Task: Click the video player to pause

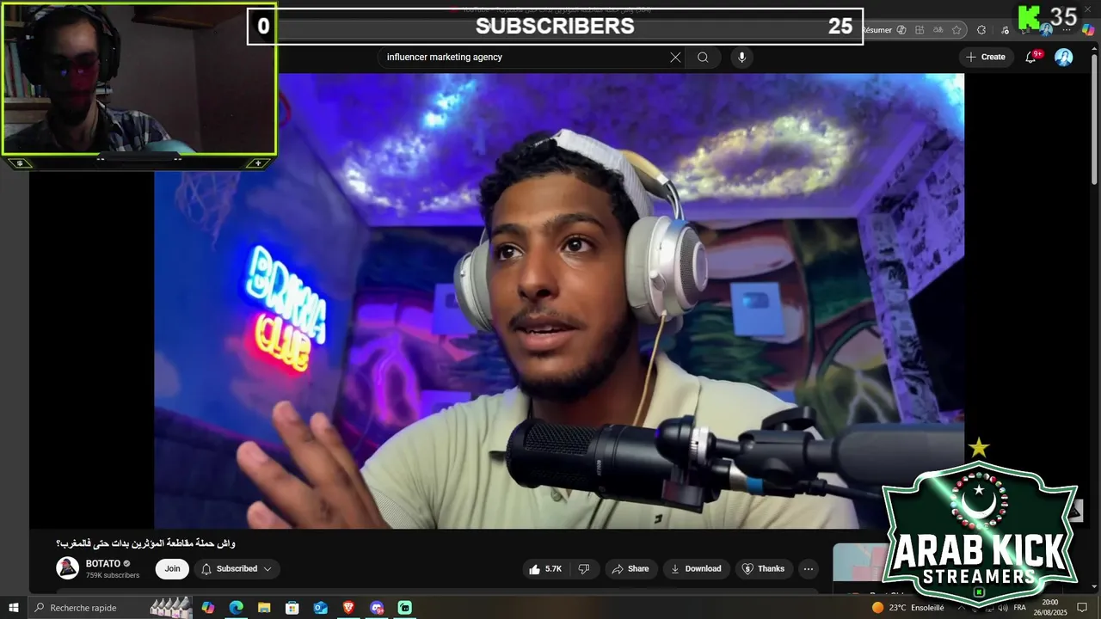Action: [x=559, y=301]
